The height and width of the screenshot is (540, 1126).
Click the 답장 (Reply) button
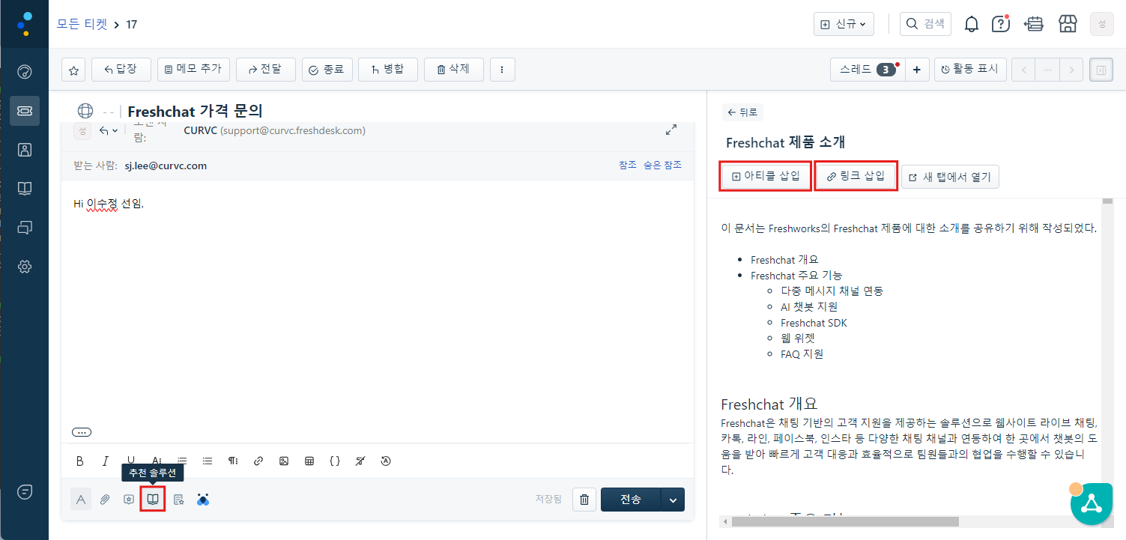point(121,70)
